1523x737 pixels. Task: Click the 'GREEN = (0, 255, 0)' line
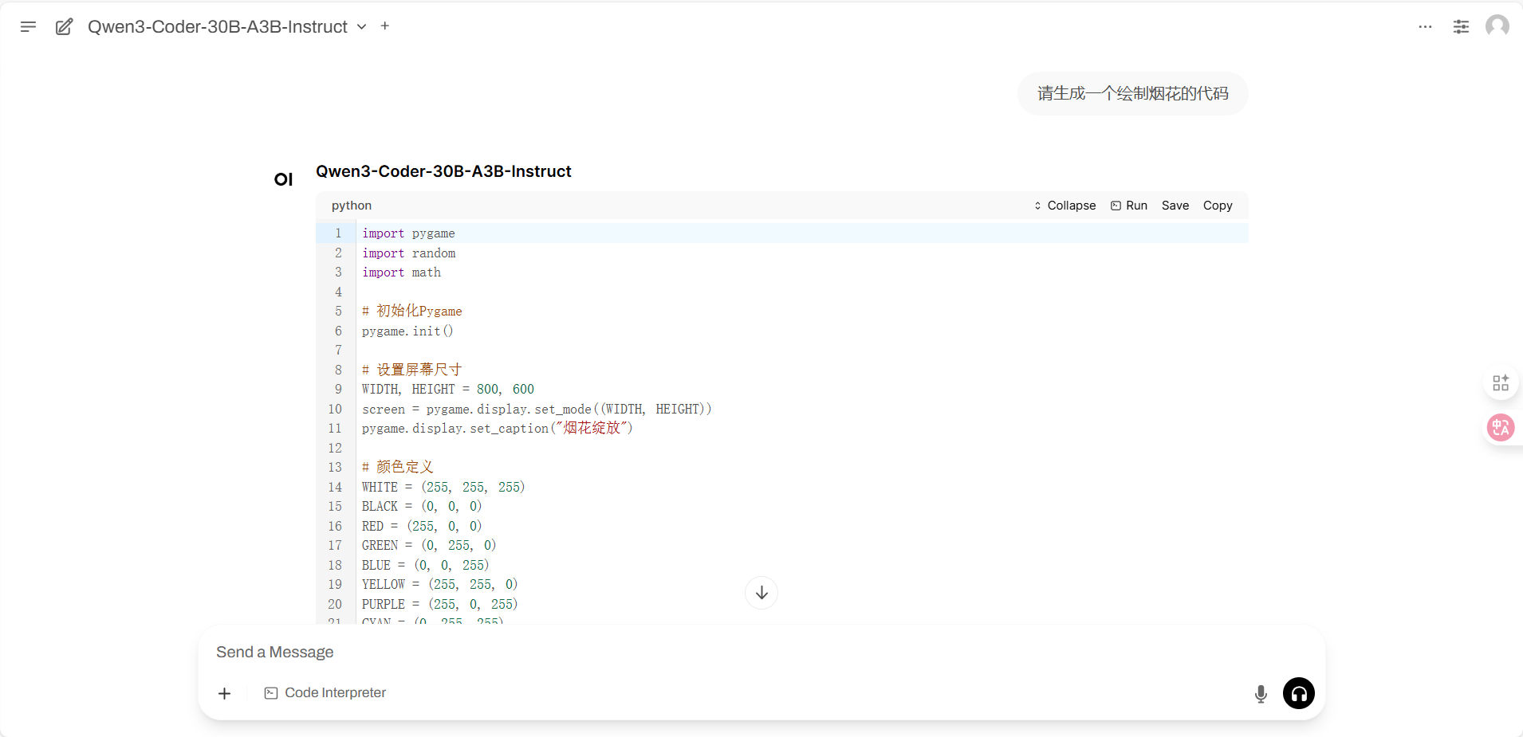(429, 546)
